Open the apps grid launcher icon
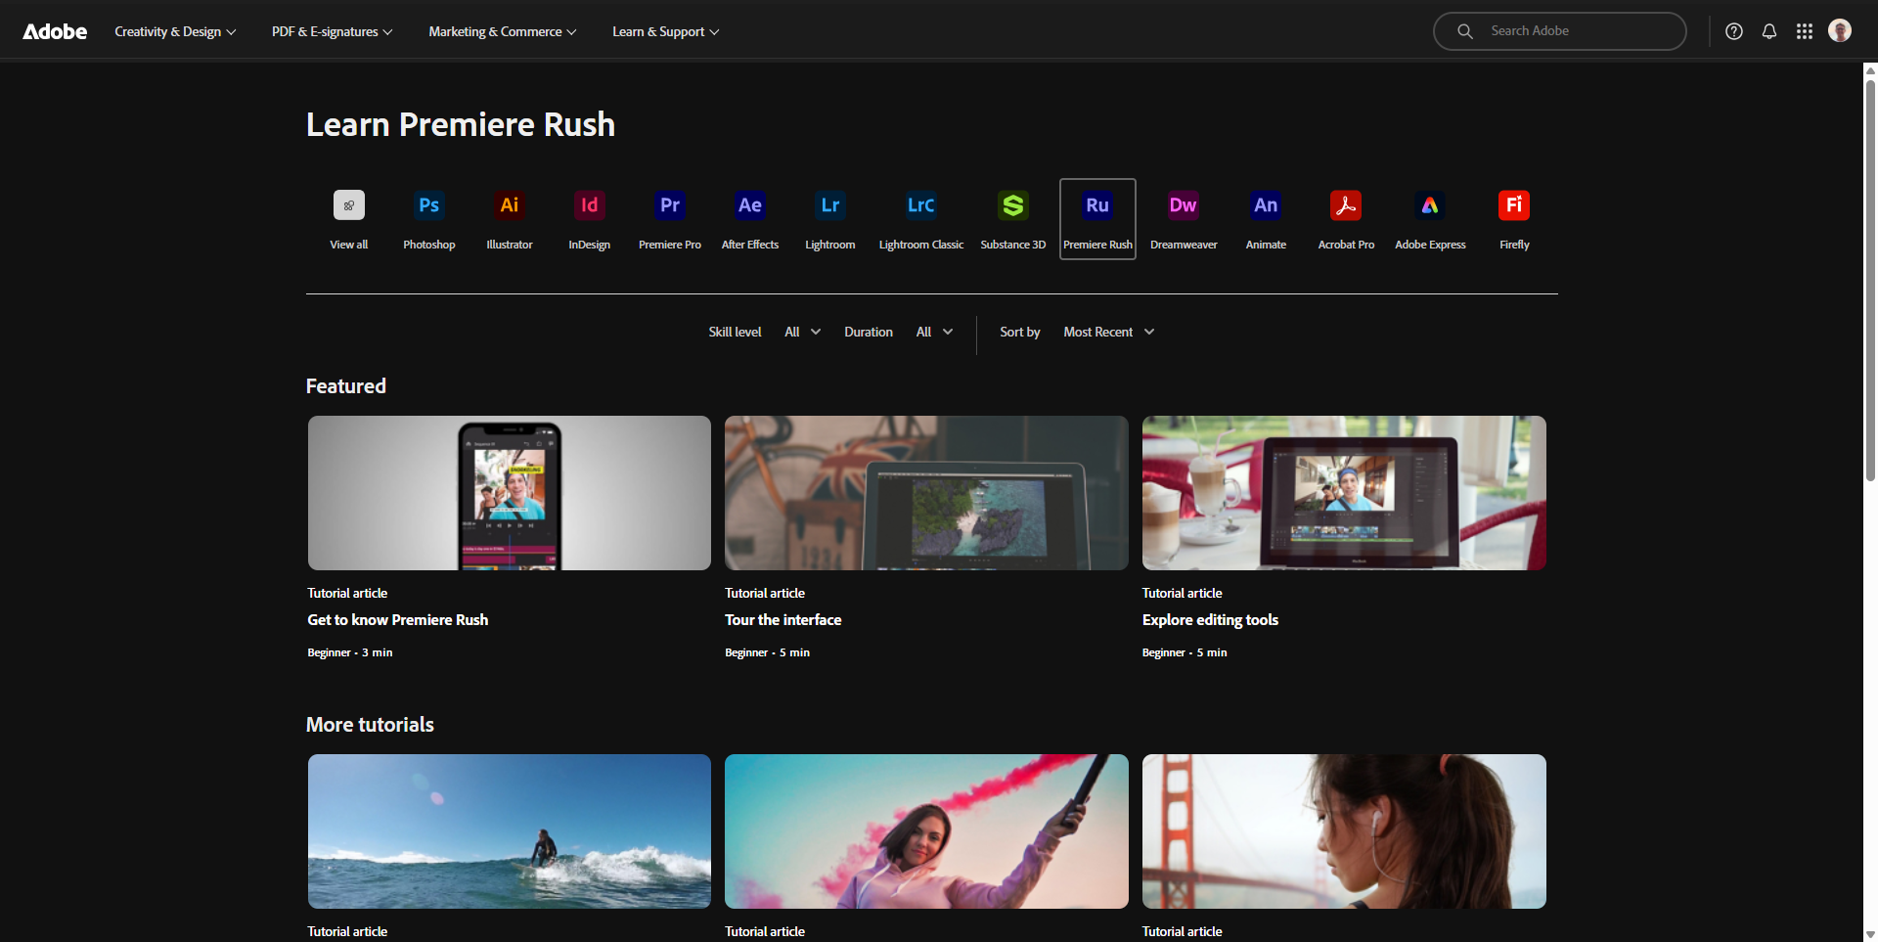This screenshot has height=942, width=1878. point(1804,31)
